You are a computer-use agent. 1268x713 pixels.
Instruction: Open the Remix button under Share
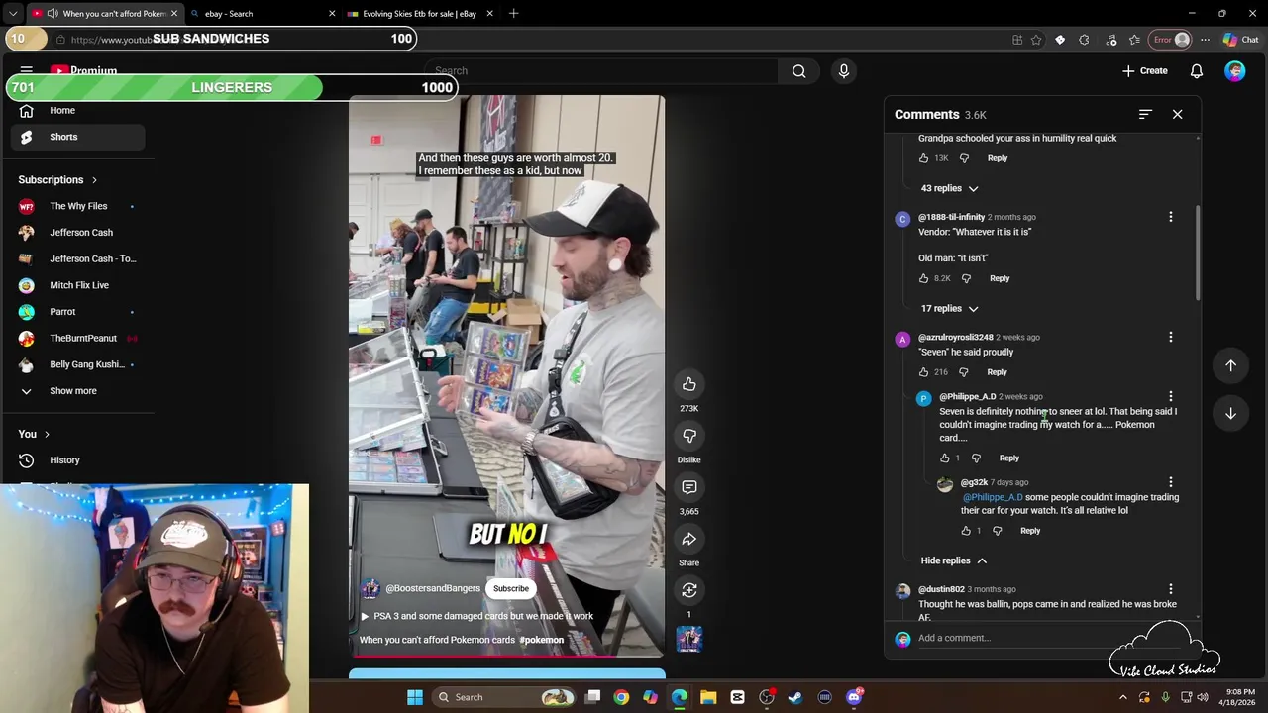click(x=689, y=590)
